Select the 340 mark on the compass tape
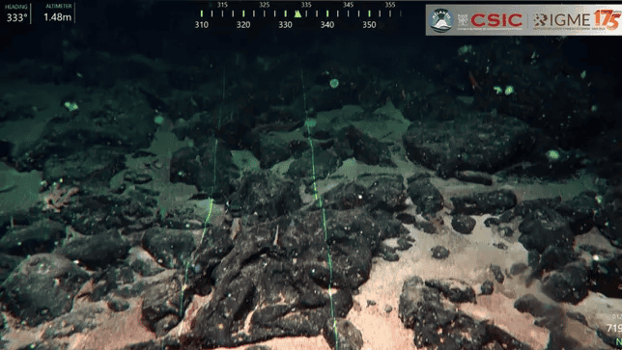 pos(327,24)
